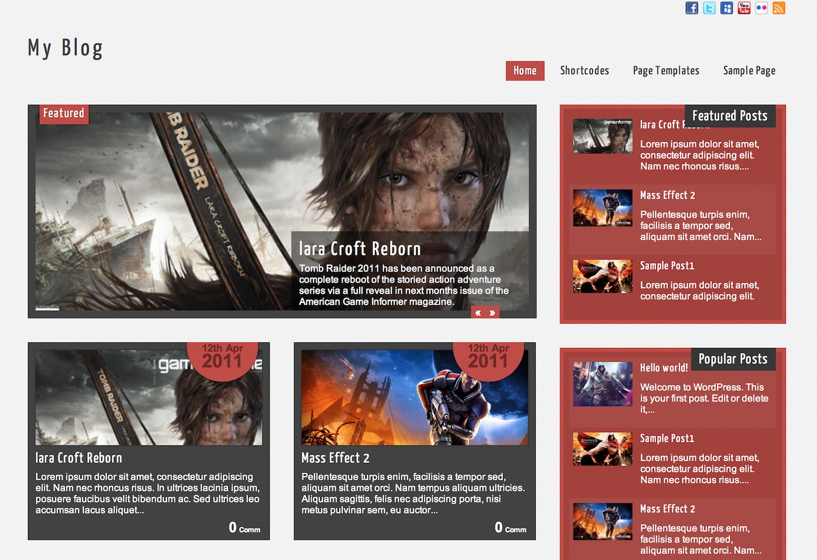817x560 pixels.
Task: Open the Flickr dots icon
Action: click(761, 8)
